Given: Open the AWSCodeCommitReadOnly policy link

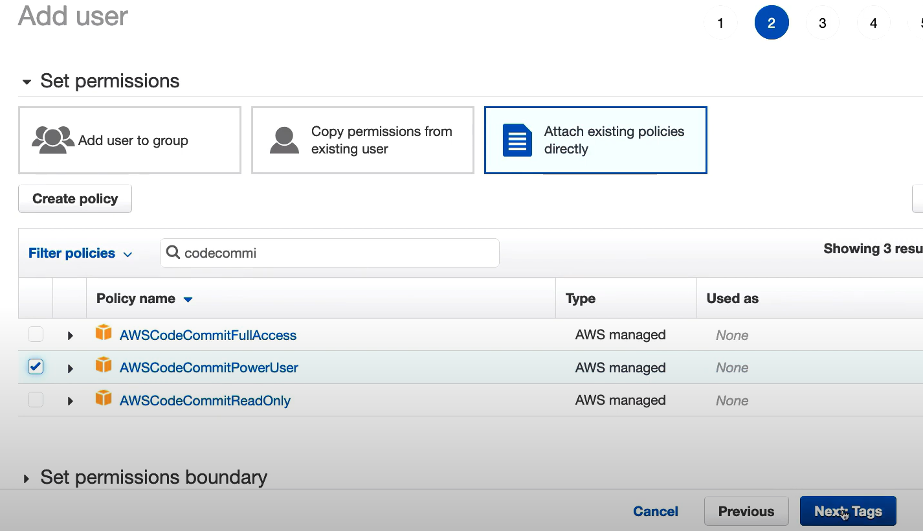Looking at the screenshot, I should coord(205,401).
